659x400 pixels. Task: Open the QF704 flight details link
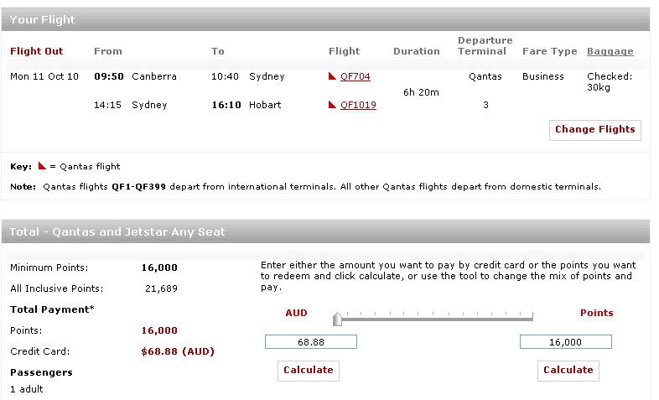coord(355,76)
